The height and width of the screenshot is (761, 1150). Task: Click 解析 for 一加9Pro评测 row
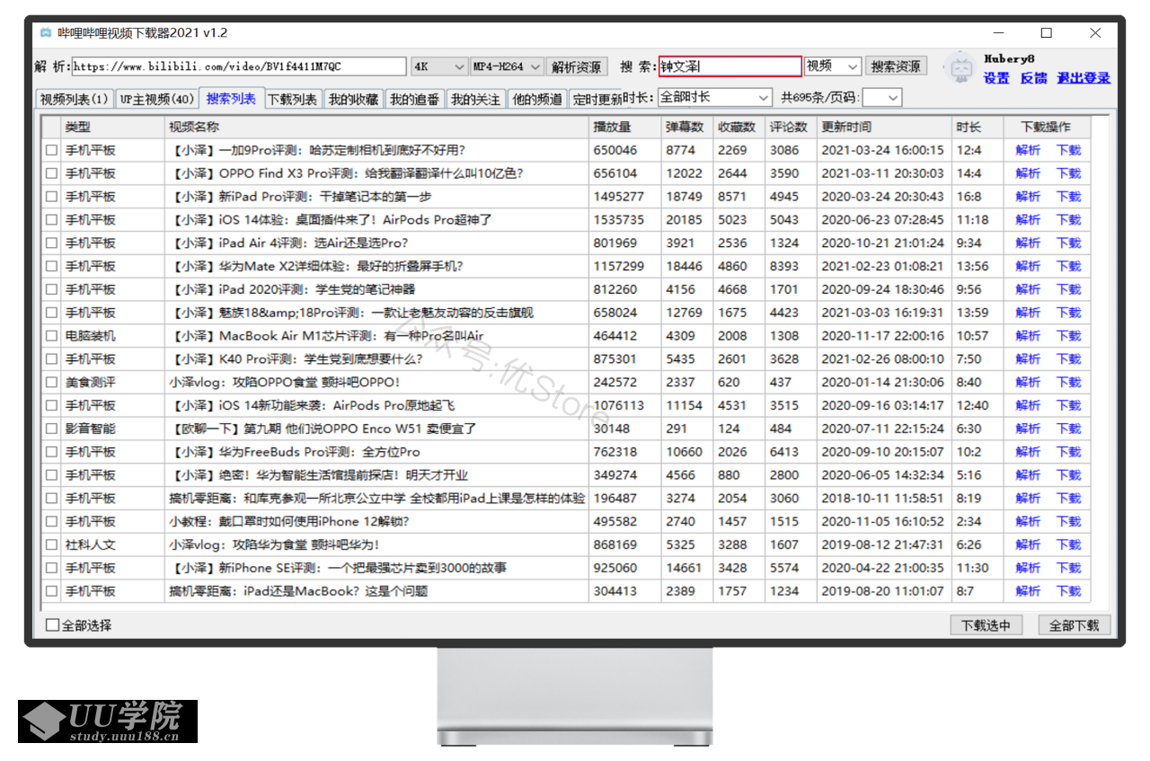[x=1028, y=150]
